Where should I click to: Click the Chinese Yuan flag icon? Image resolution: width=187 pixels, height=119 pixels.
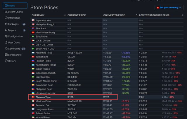33,97
